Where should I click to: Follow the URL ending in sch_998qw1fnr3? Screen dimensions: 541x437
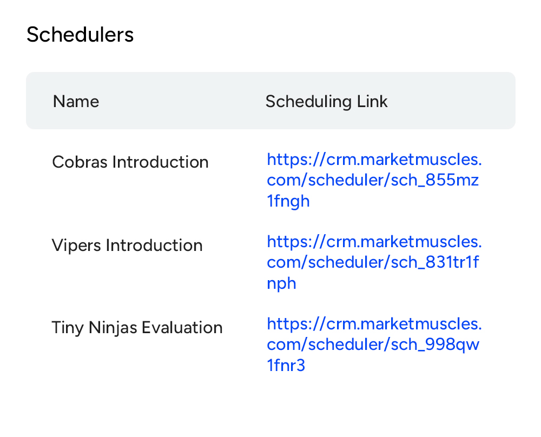[x=373, y=345]
